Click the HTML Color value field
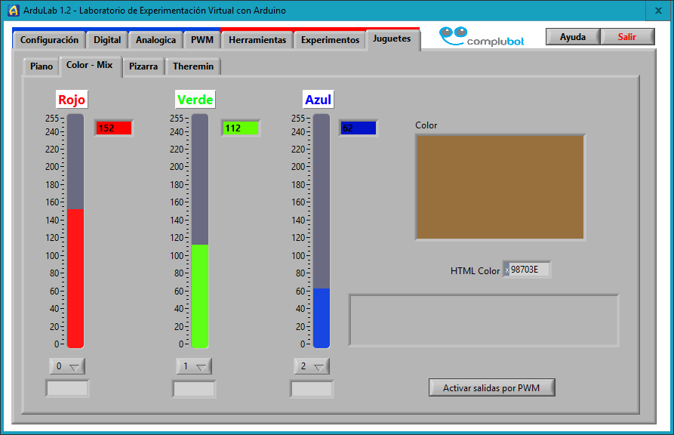Viewport: 674px width, 435px height. (529, 270)
